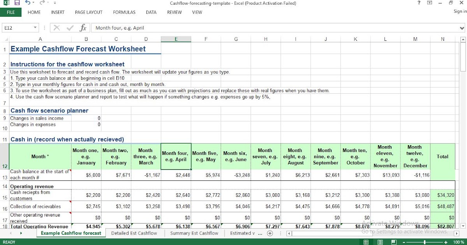Click scroll down arrow on vertical scrollbar
The height and width of the screenshot is (245, 467).
pos(463,226)
